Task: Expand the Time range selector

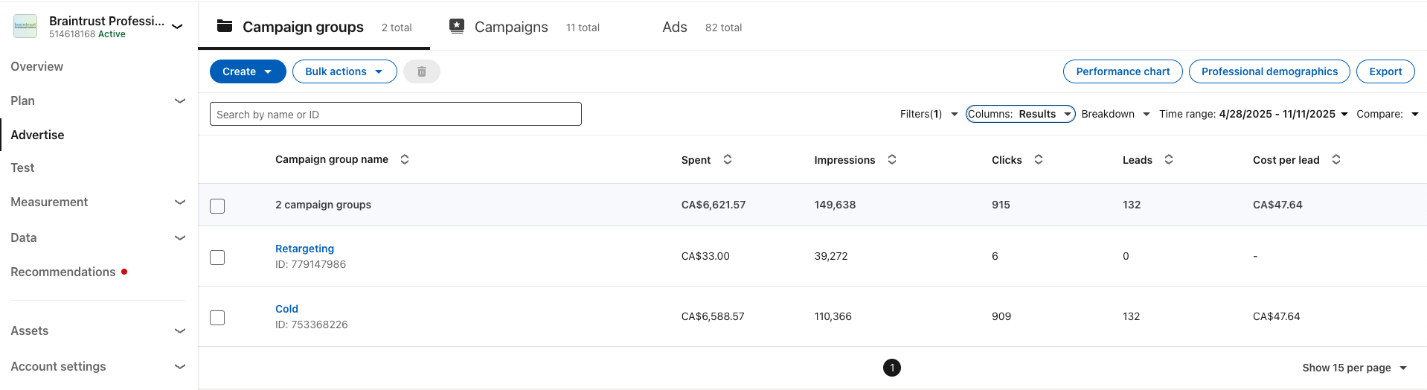Action: [1253, 114]
